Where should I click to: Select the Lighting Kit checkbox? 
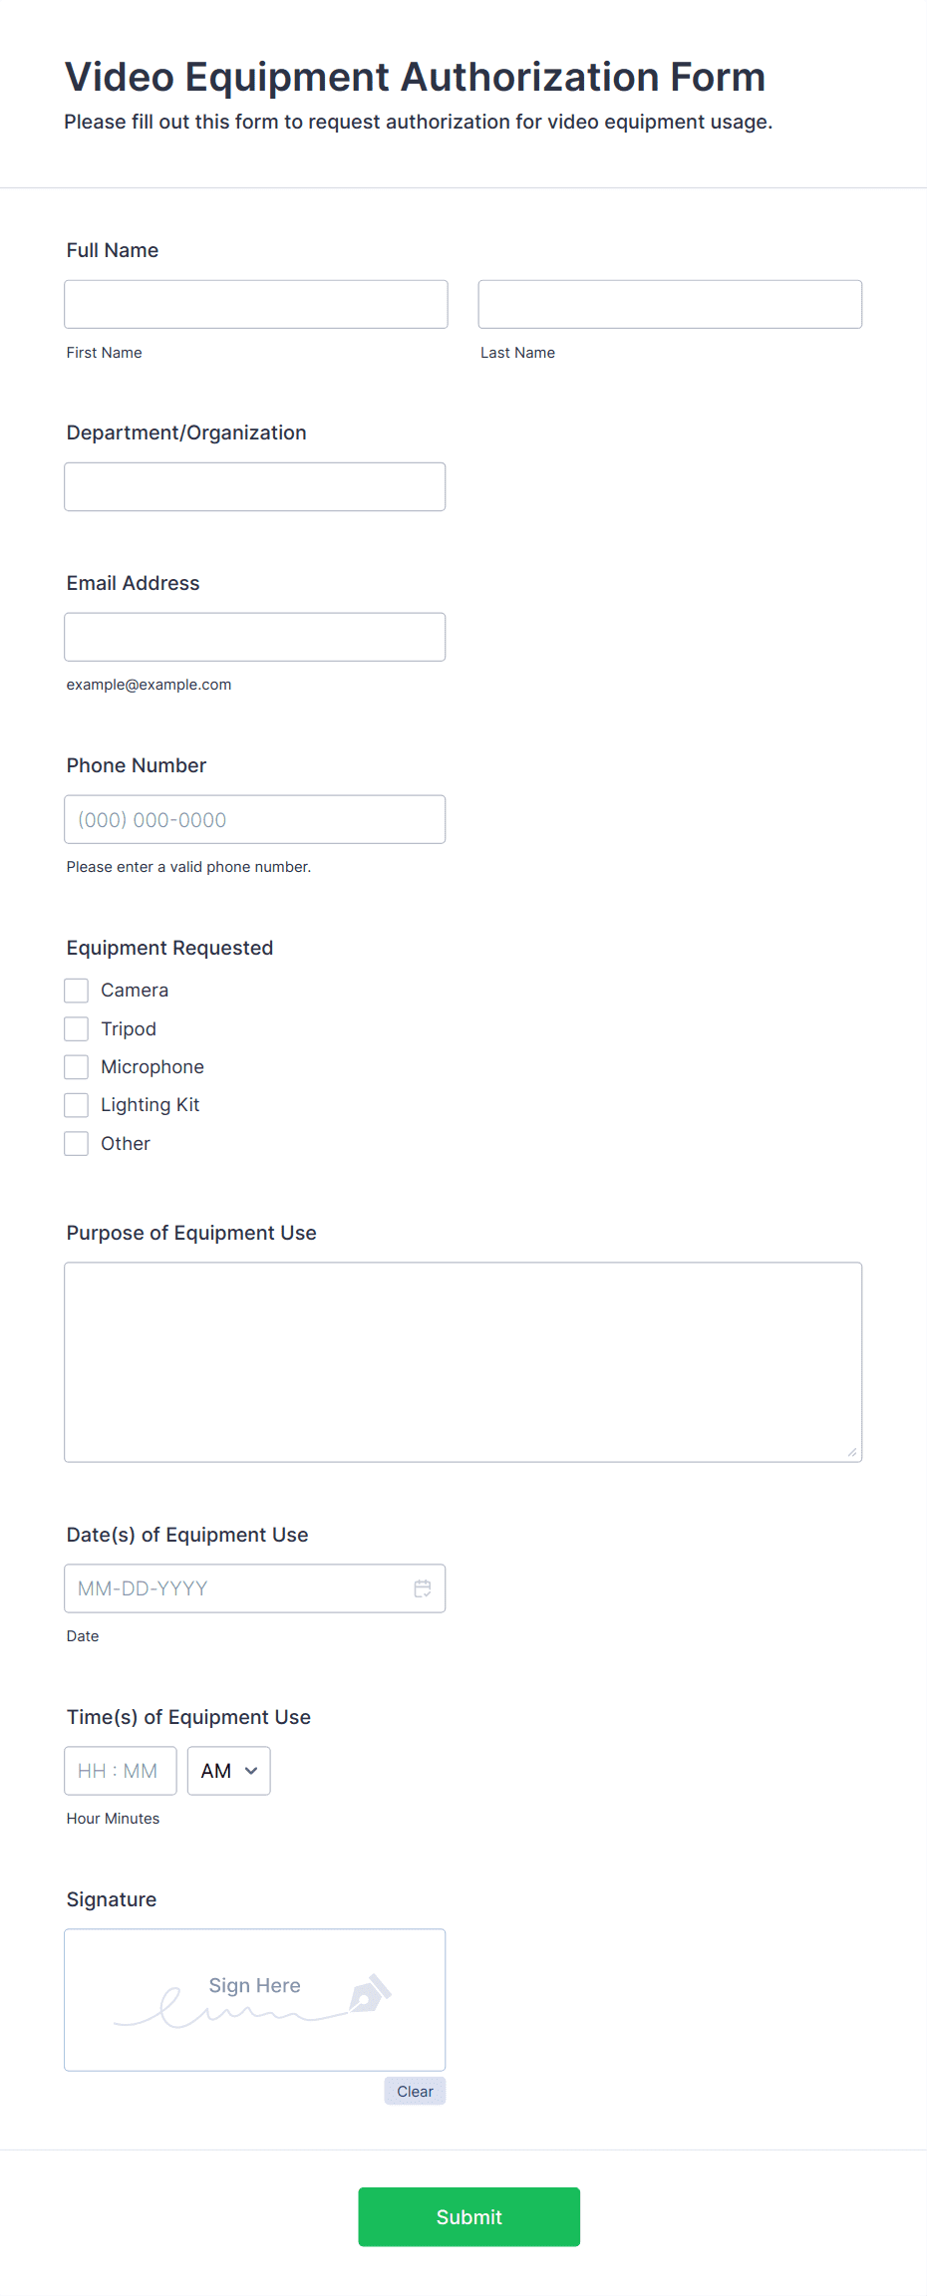click(x=77, y=1105)
